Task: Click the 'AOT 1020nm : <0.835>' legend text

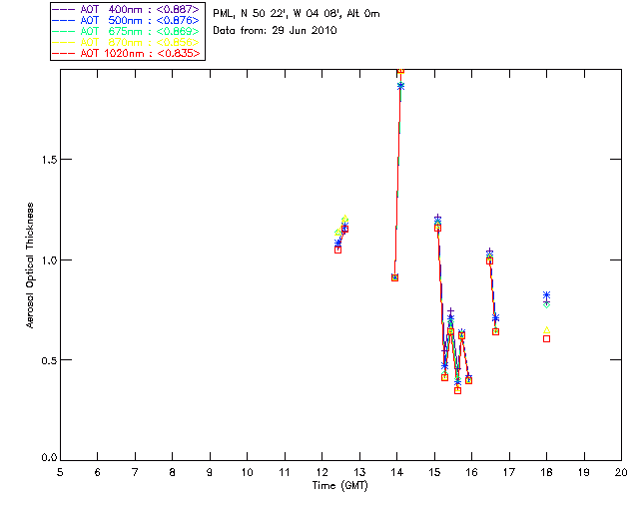Action: pyautogui.click(x=140, y=53)
